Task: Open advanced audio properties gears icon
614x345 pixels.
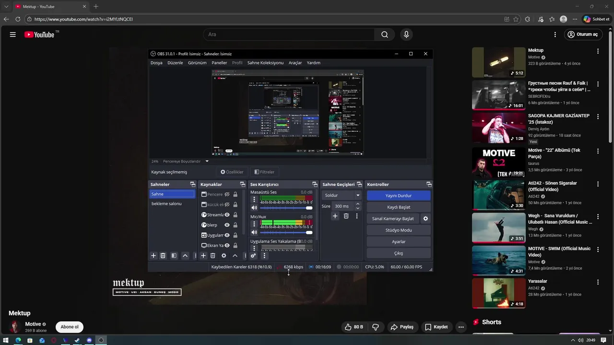Action: 253,256
